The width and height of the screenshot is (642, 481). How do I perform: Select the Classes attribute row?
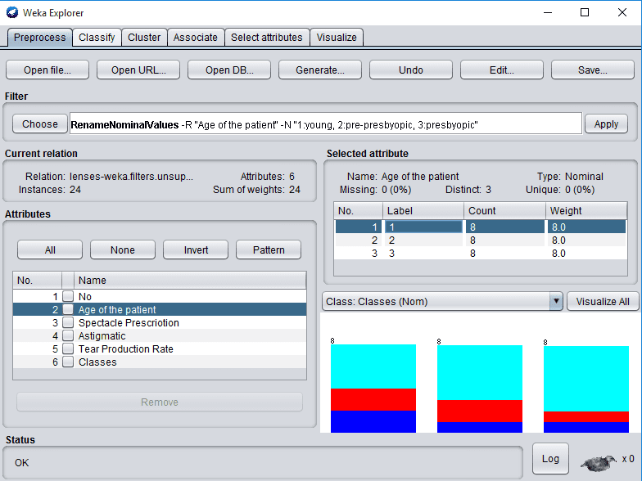tap(160, 362)
